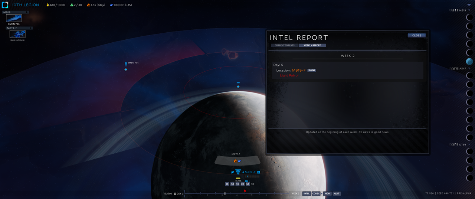Expand the M919-F fleet group arrow
This screenshot has height=199, width=475.
(x=30, y=28)
